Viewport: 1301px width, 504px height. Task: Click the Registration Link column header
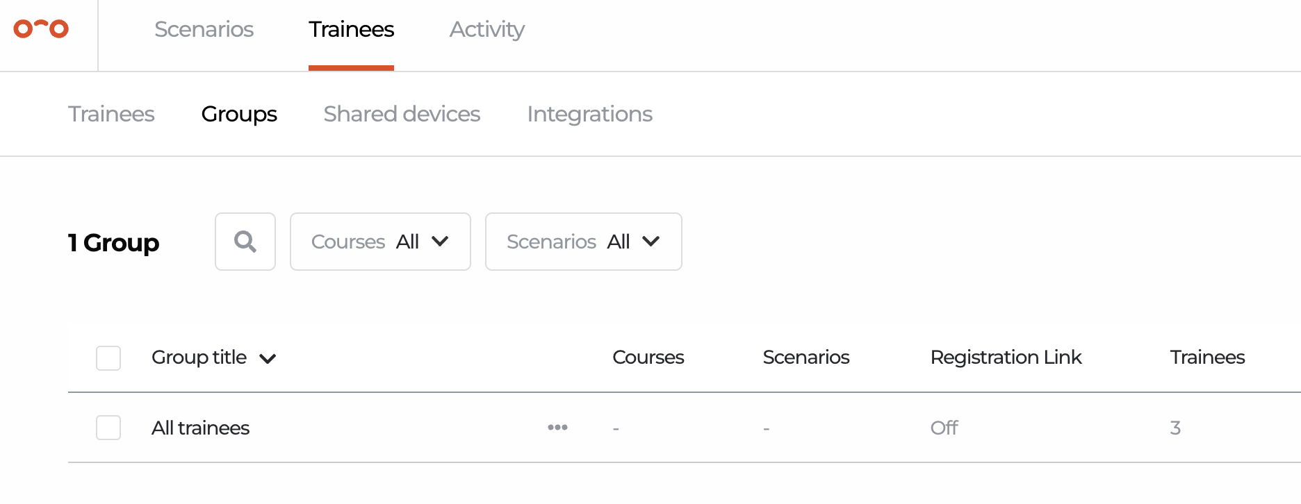[x=1006, y=357]
